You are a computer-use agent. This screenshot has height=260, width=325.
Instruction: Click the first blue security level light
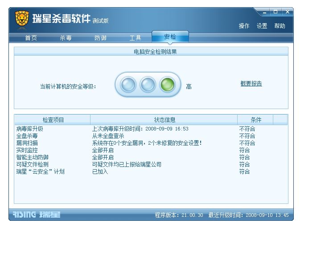[x=128, y=85]
